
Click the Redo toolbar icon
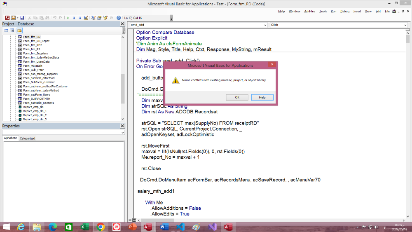coord(61,18)
